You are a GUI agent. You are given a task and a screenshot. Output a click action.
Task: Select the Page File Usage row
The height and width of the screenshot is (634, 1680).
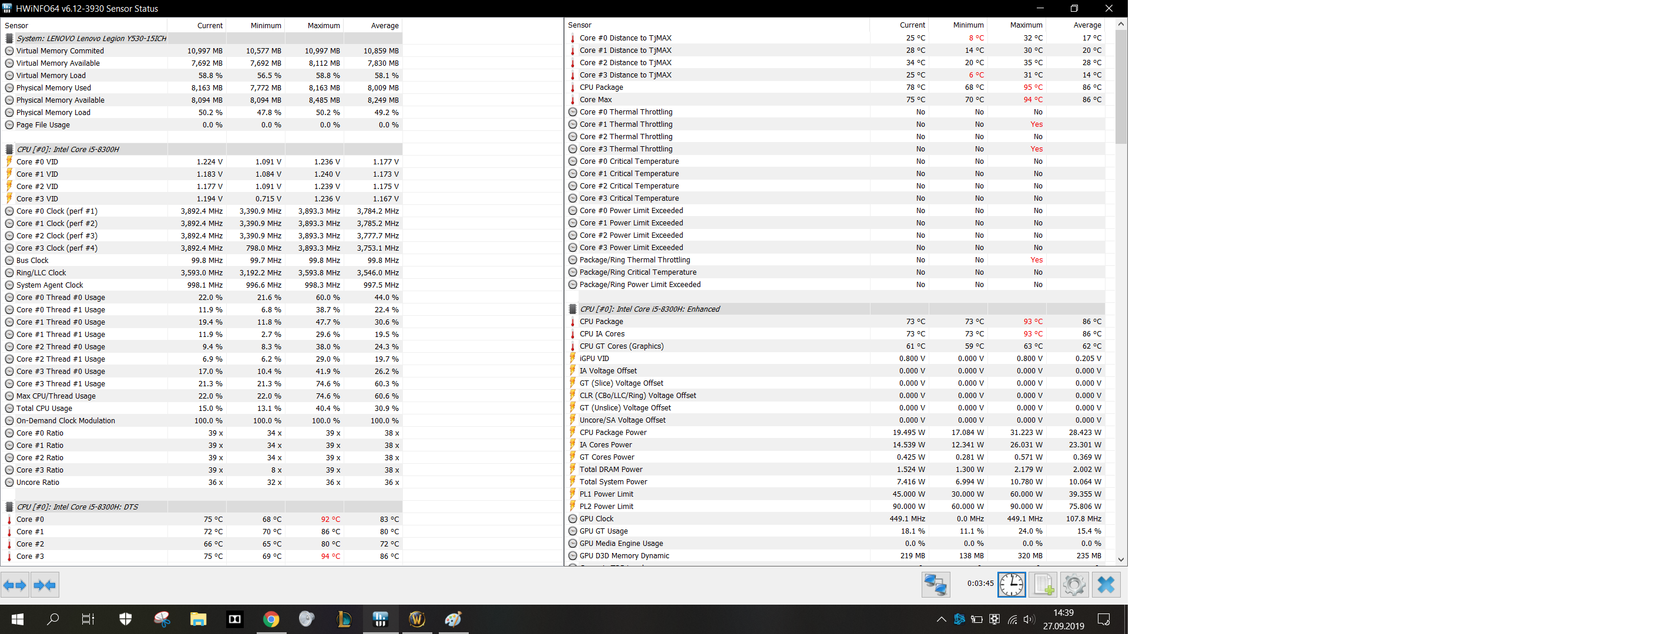pyautogui.click(x=203, y=125)
